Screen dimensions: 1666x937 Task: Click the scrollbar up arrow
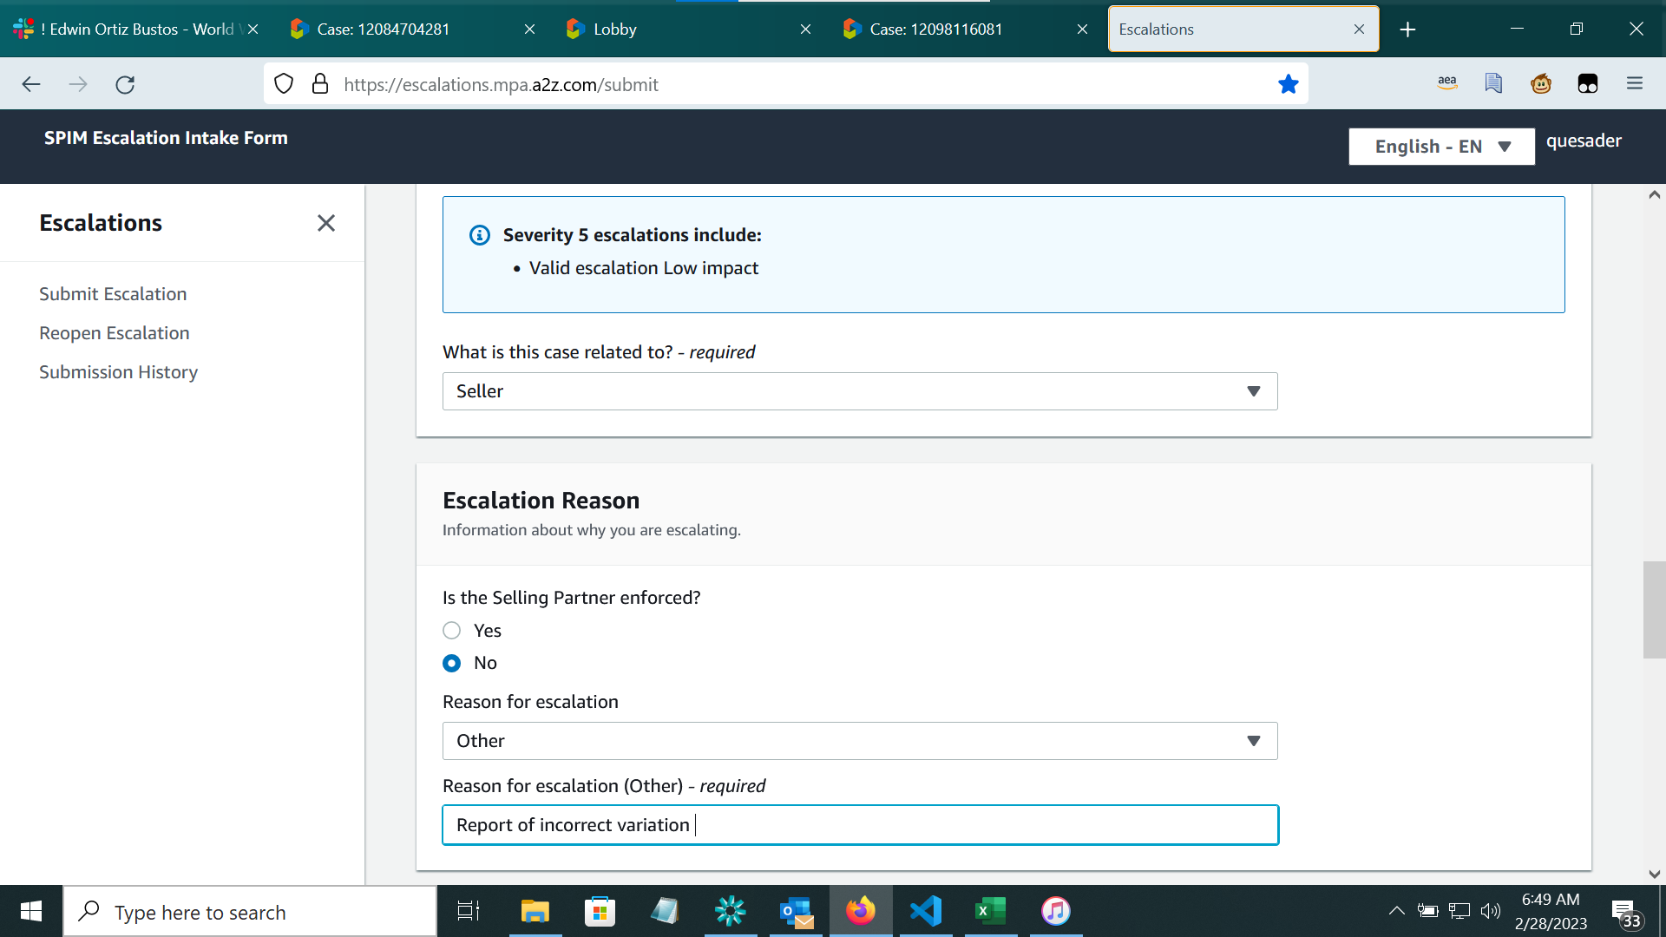coord(1654,194)
